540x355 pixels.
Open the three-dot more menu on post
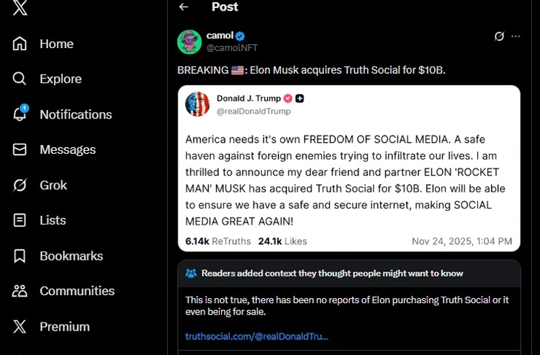point(516,36)
